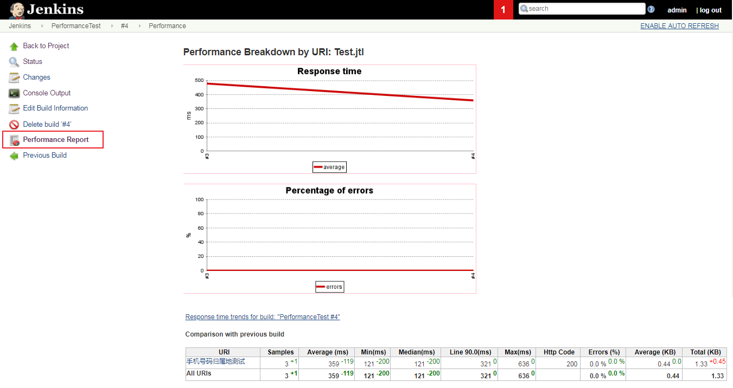Click the Console Output terminal icon
The image size is (733, 388).
tap(14, 93)
